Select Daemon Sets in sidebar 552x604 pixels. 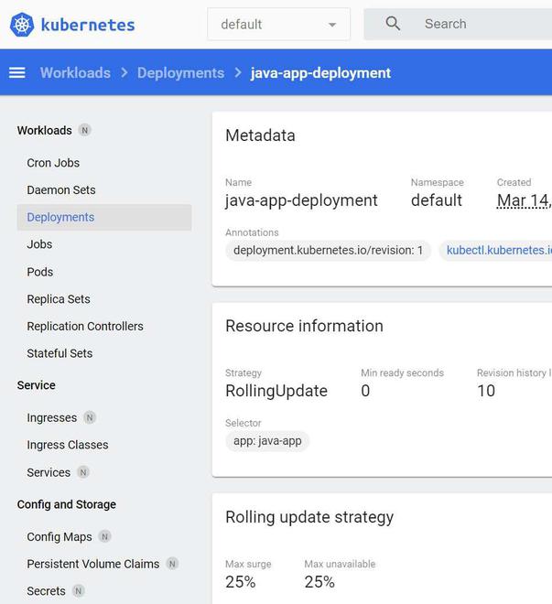coord(61,190)
